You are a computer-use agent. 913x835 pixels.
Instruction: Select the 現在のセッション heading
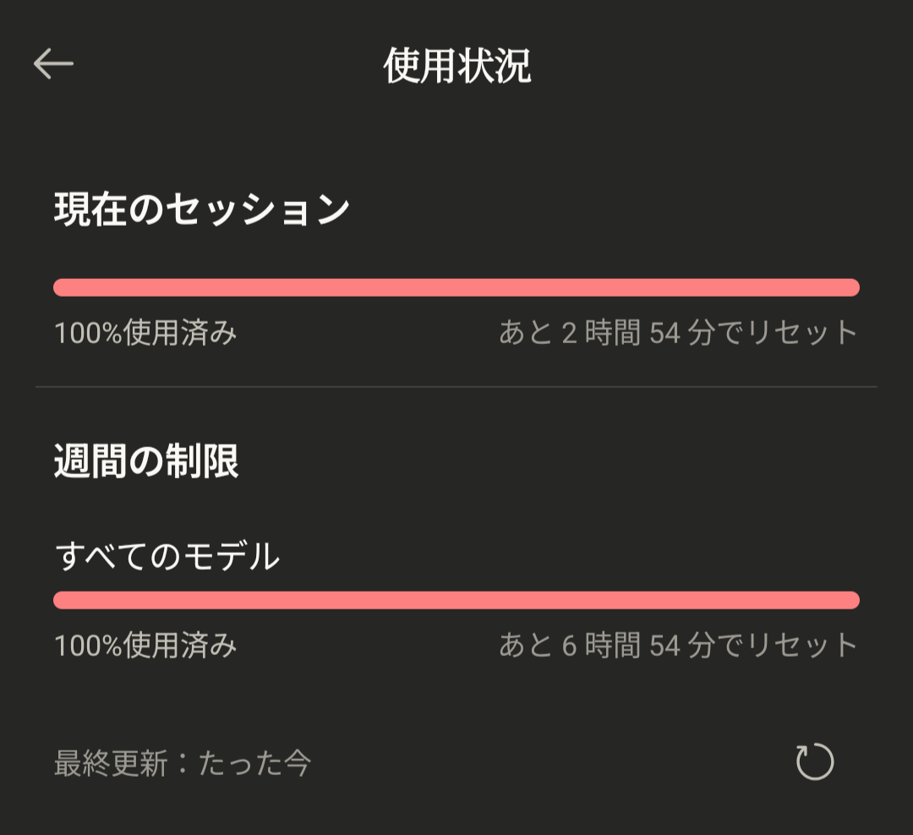[202, 209]
